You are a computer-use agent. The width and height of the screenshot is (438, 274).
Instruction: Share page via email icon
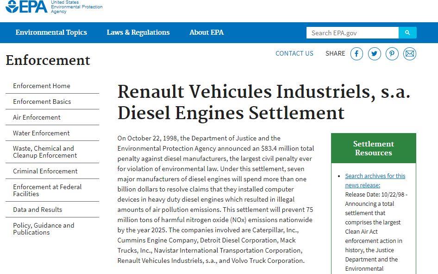click(410, 54)
